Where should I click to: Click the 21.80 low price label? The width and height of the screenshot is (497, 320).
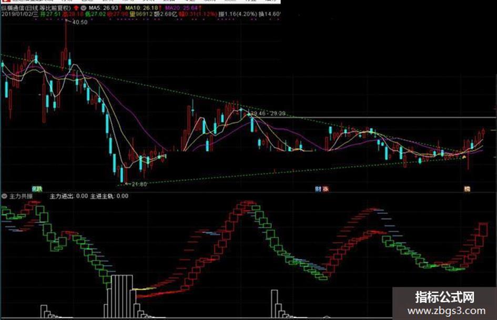point(139,184)
